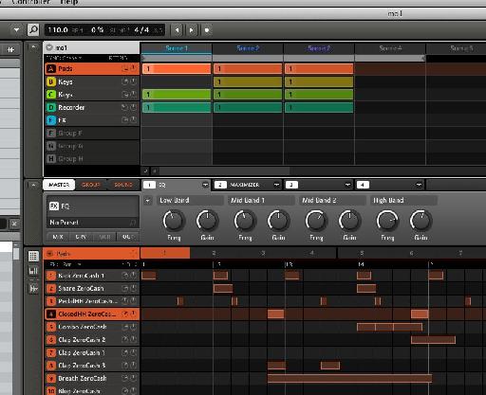Click the x icon on the browser edge
Screen dimensions: 486x395
14,224
